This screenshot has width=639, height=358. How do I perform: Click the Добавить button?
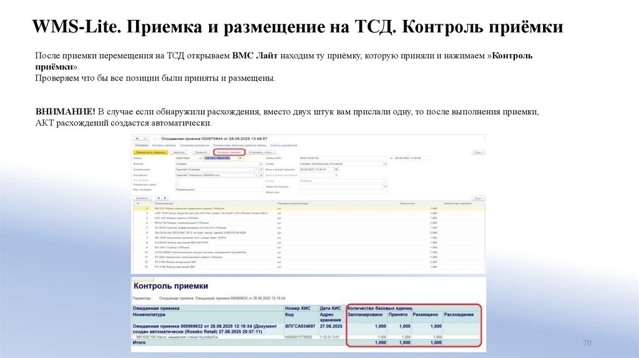pyautogui.click(x=142, y=198)
